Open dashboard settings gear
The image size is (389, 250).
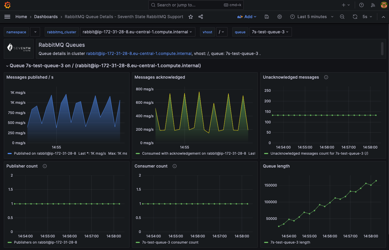(280, 17)
